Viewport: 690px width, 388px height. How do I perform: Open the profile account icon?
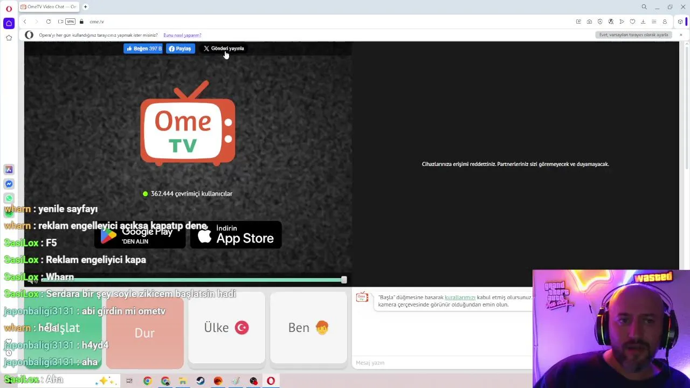(x=665, y=22)
